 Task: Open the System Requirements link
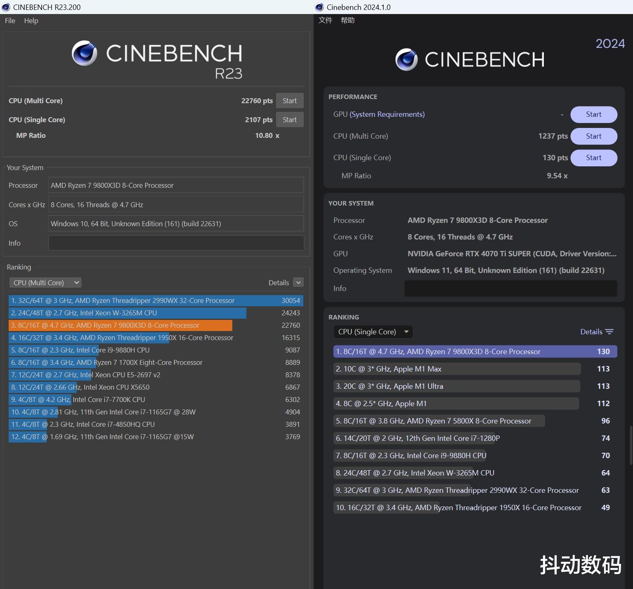point(387,114)
